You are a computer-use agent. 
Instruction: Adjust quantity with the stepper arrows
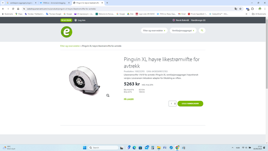point(175,103)
